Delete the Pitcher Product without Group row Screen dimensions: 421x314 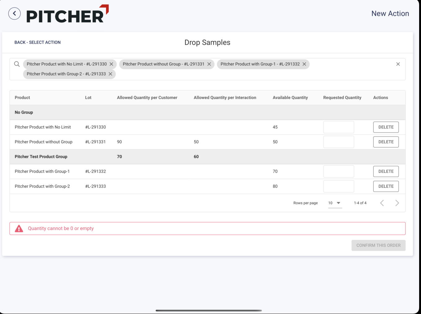(x=386, y=142)
